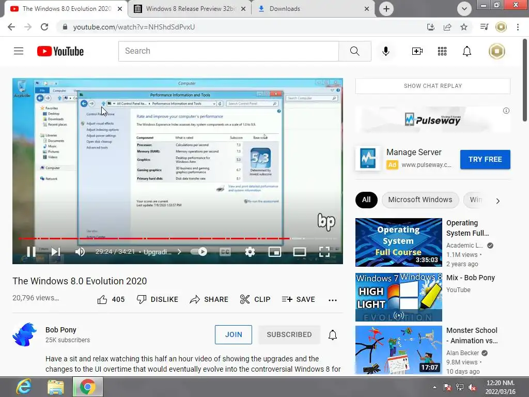Open Monster School Animation thumbnail
Screen dimensions: 529x397
[398, 350]
